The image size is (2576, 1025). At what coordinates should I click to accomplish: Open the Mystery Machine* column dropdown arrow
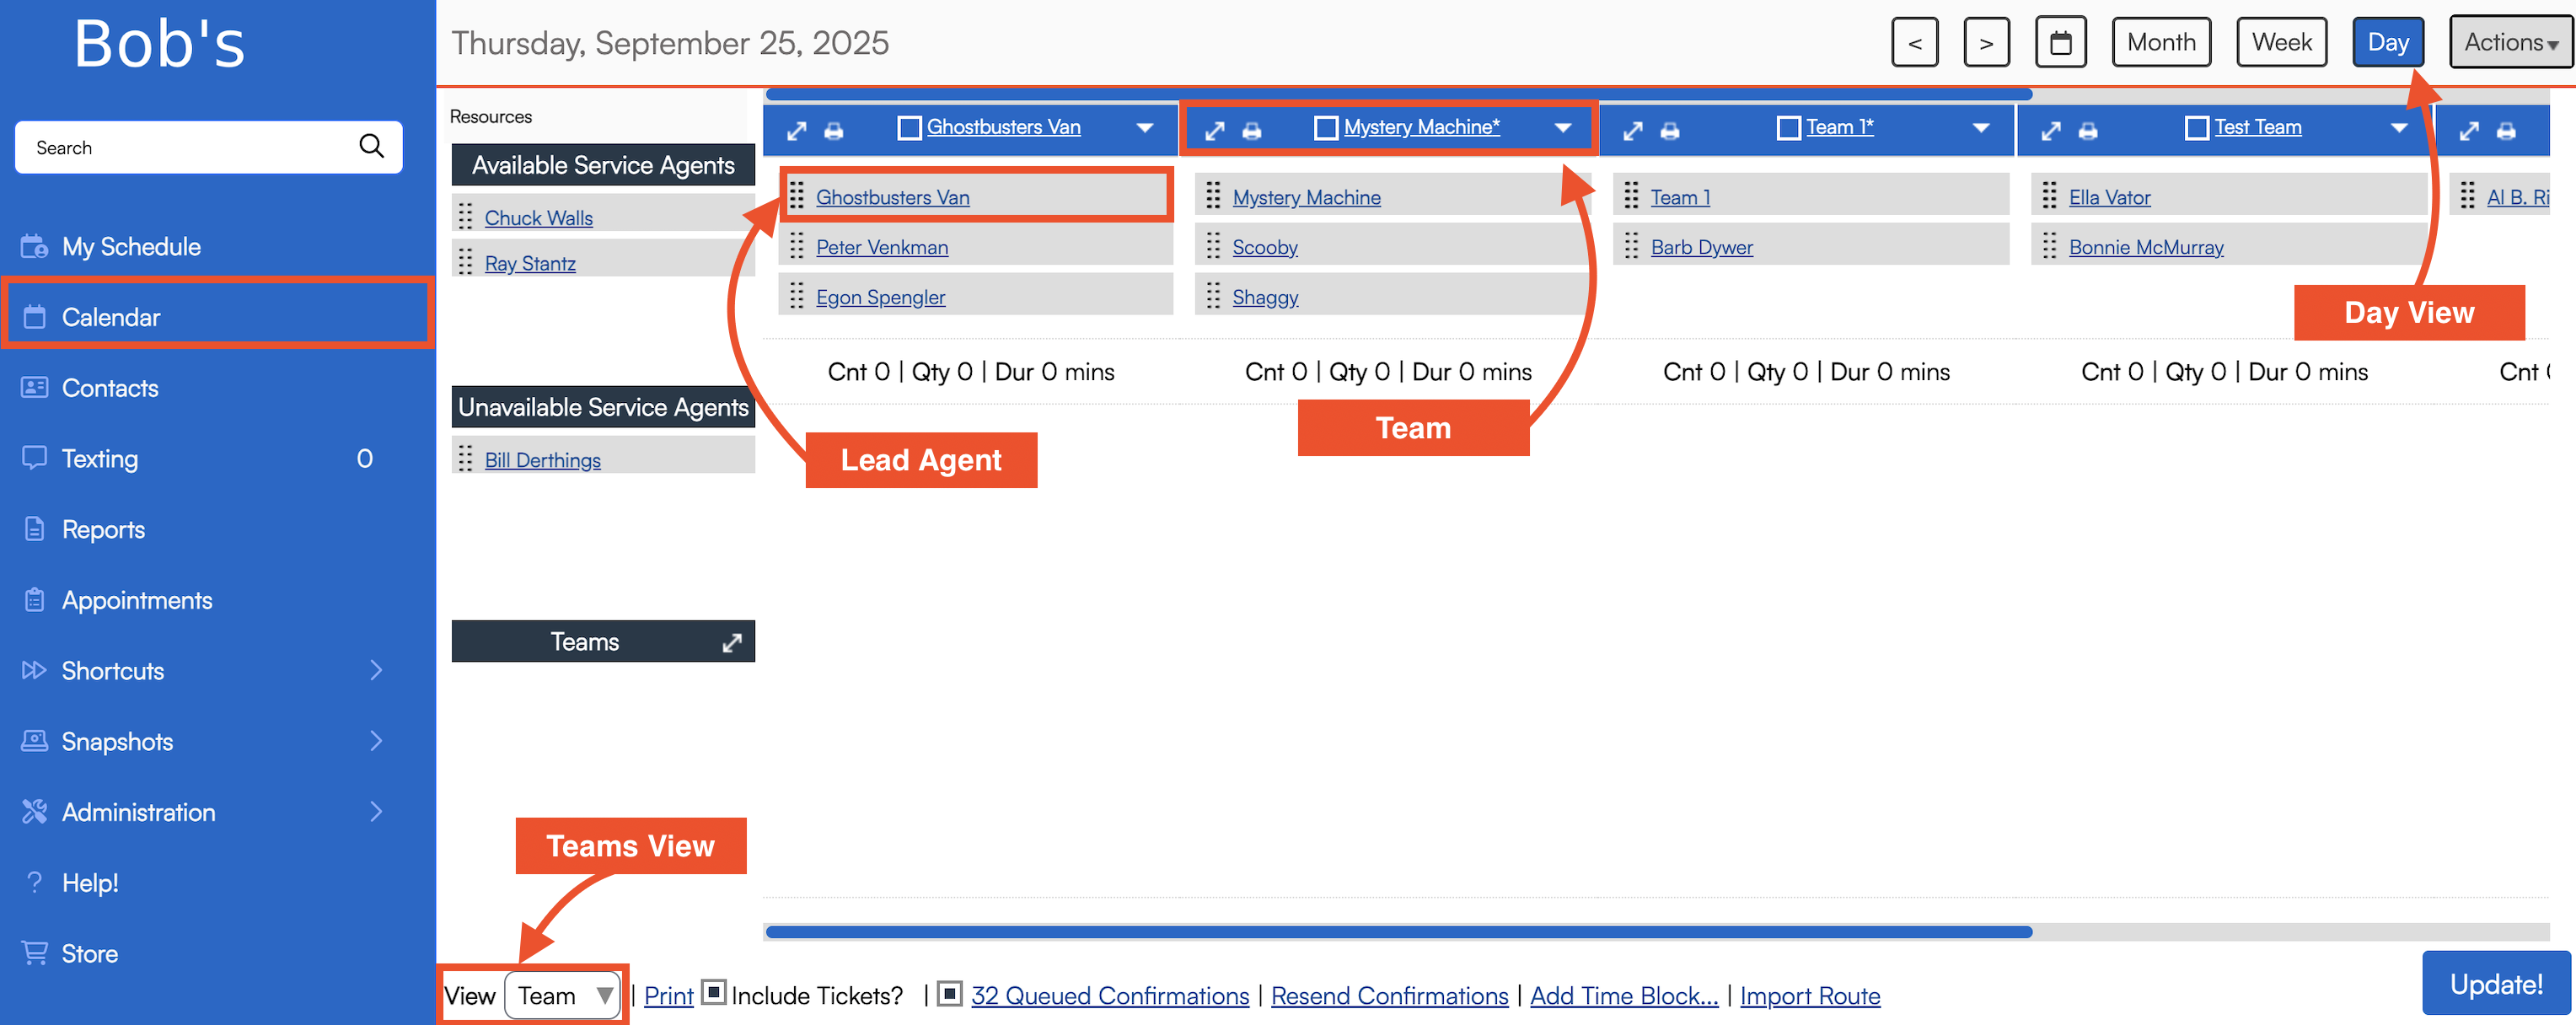pos(1562,128)
